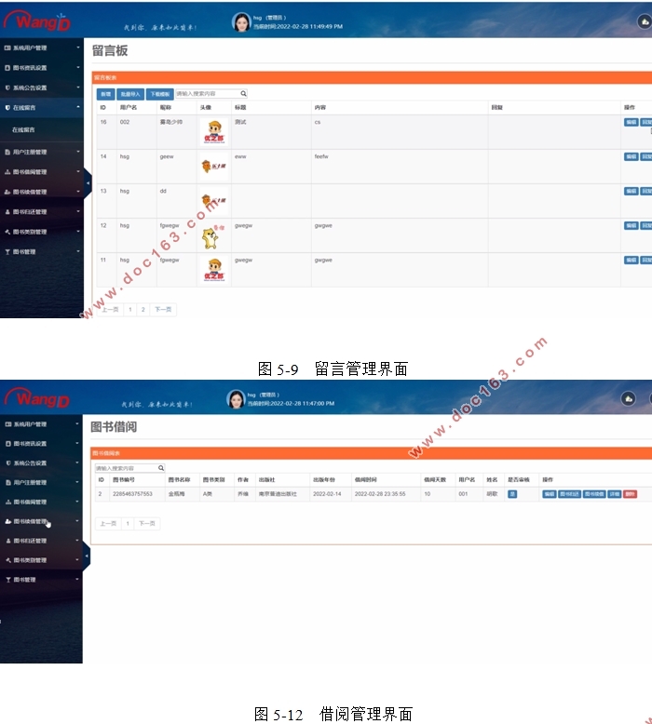The width and height of the screenshot is (652, 724).
Task: Click the sidebar collapse arrow in 留言板 screen
Action: pos(88,183)
